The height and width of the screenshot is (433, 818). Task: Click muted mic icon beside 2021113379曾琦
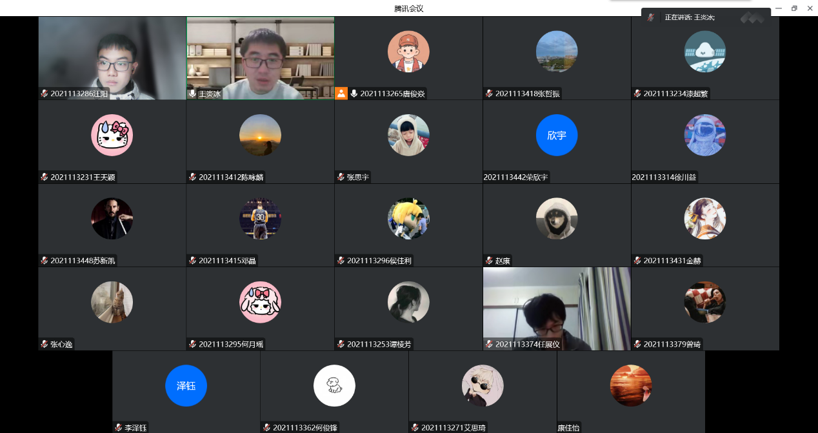pyautogui.click(x=637, y=344)
